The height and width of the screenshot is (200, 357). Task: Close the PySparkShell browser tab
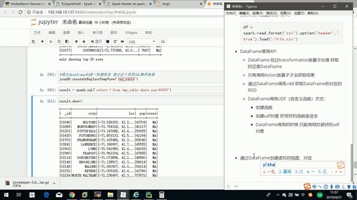(100, 4)
